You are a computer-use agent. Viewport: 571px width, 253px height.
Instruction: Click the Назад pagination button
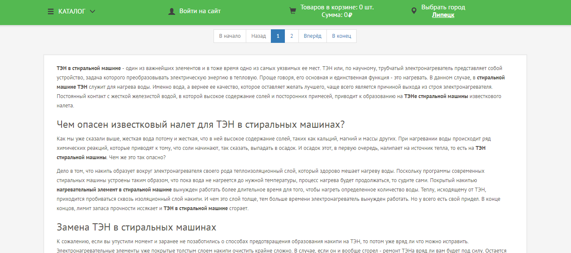(x=258, y=36)
